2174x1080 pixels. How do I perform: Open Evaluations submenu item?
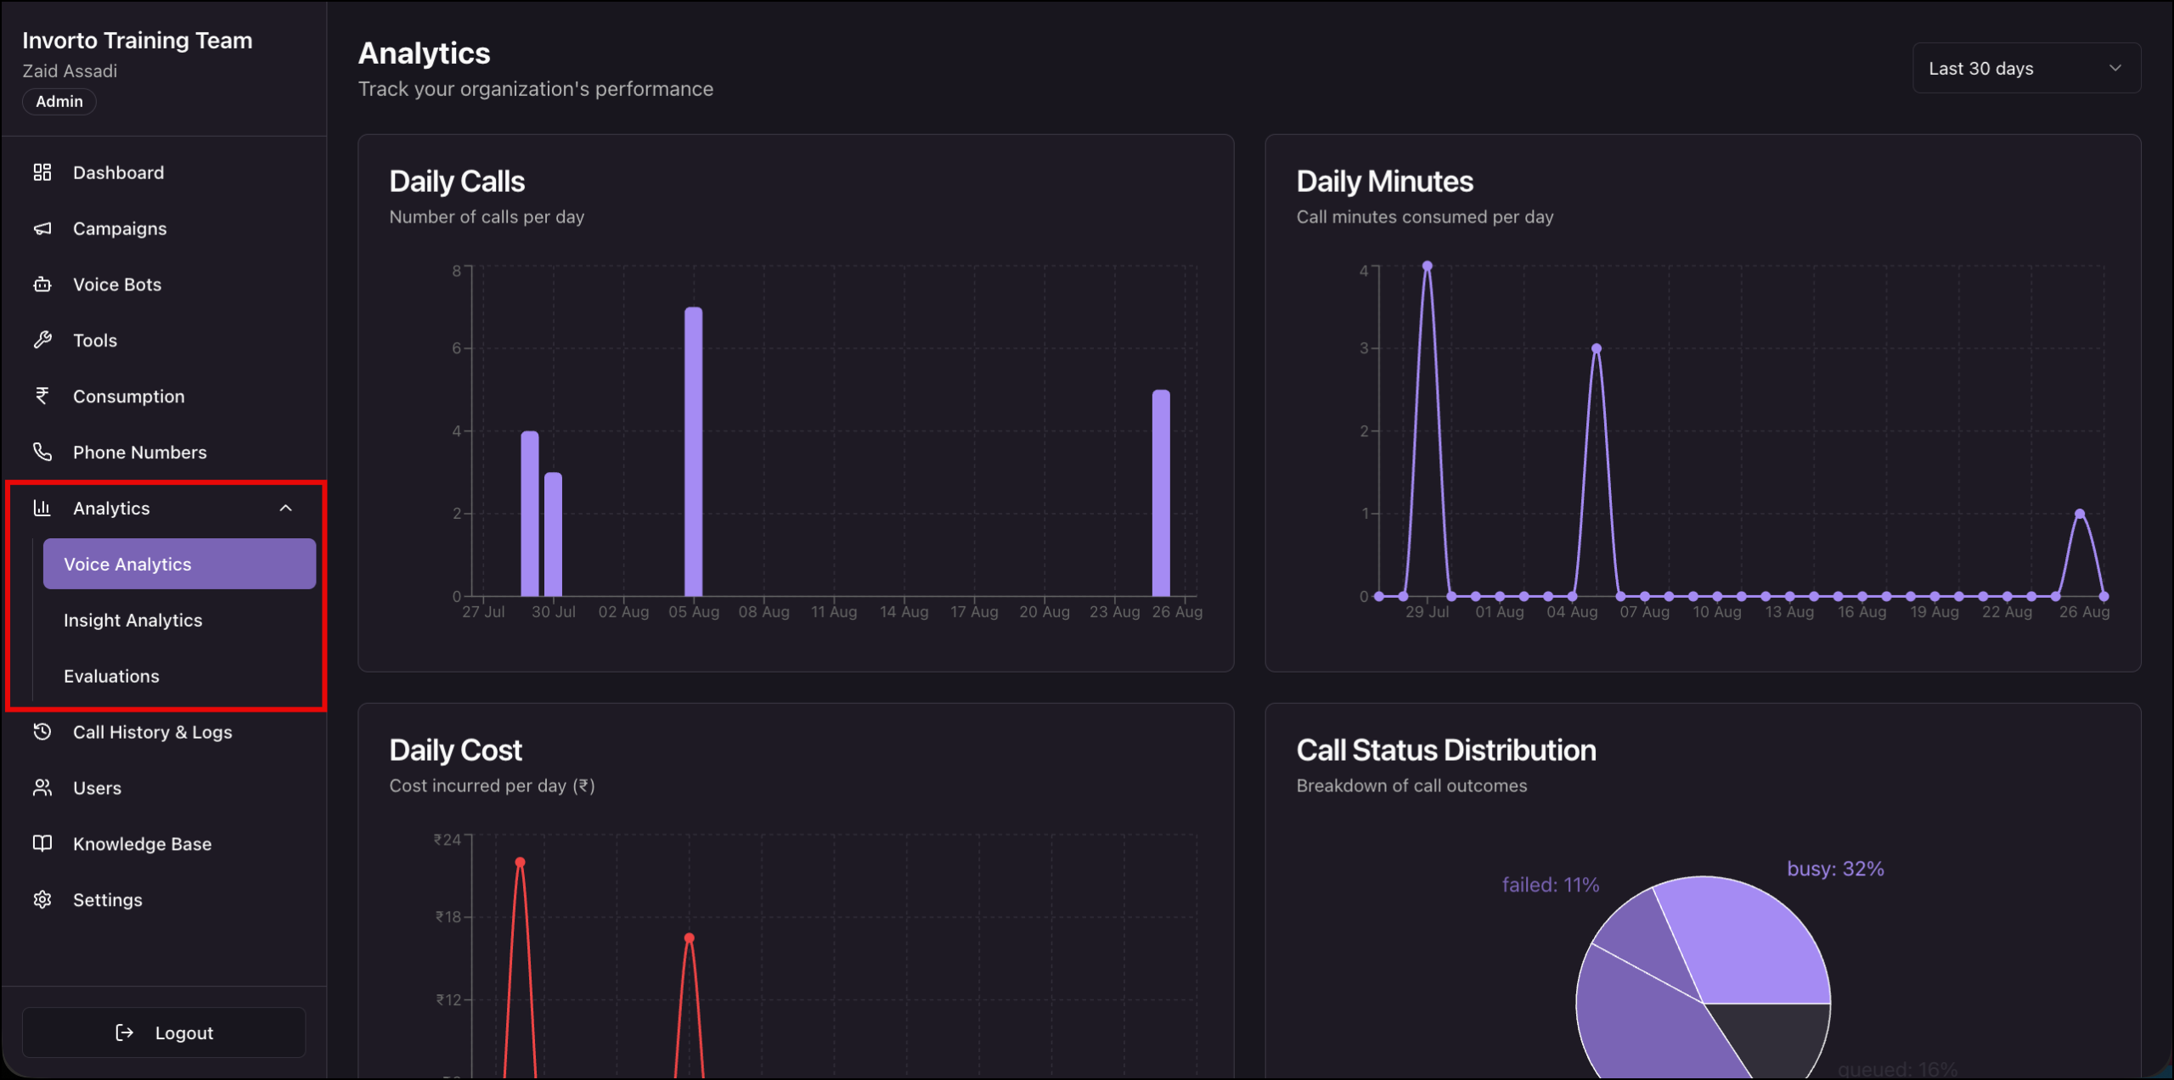click(179, 676)
